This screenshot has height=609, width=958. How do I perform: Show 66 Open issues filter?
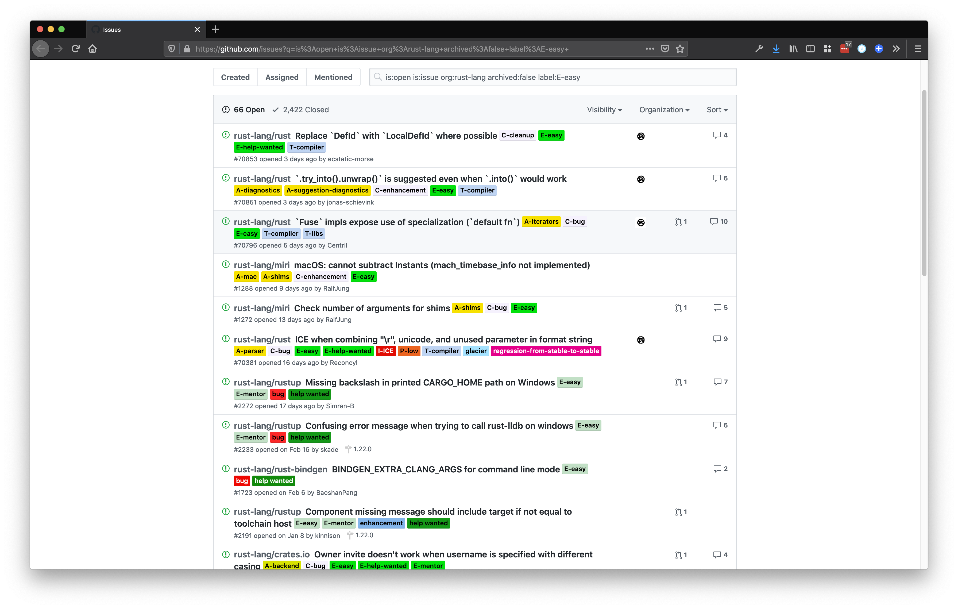[243, 110]
